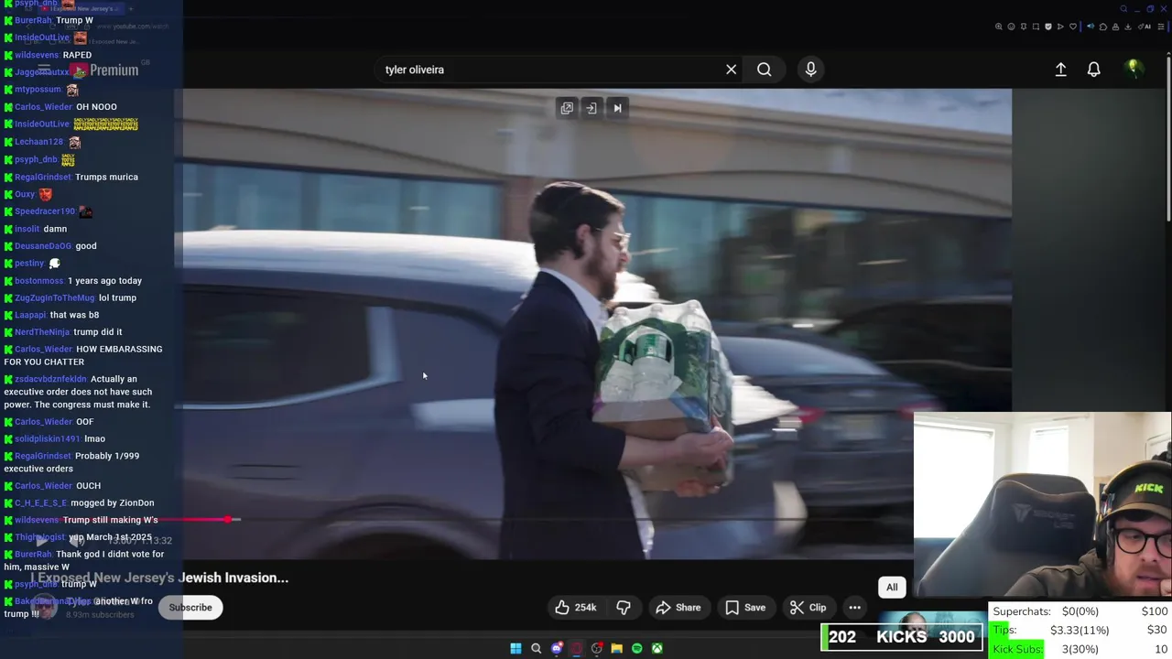
Task: Click chat username 'solidpliskin1491'
Action: (48, 439)
